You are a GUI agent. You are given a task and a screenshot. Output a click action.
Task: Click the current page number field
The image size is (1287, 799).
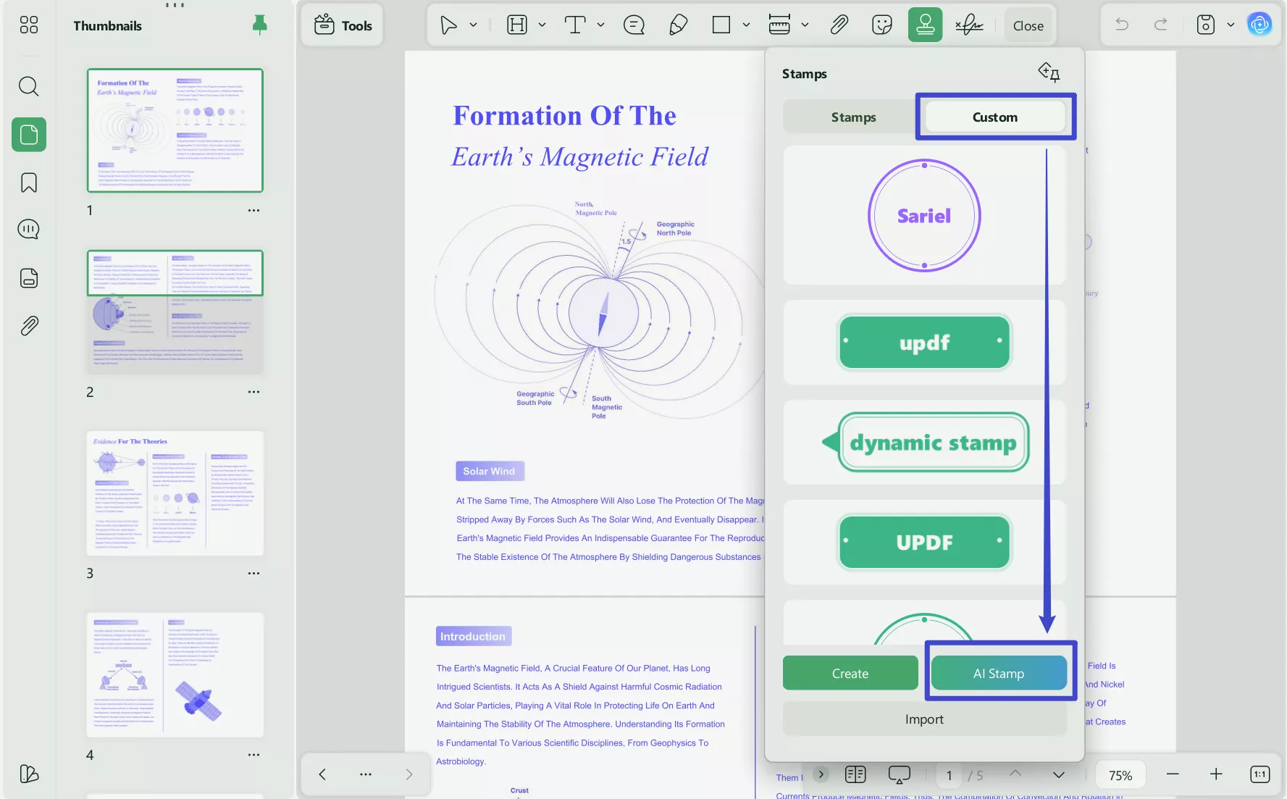(x=949, y=776)
